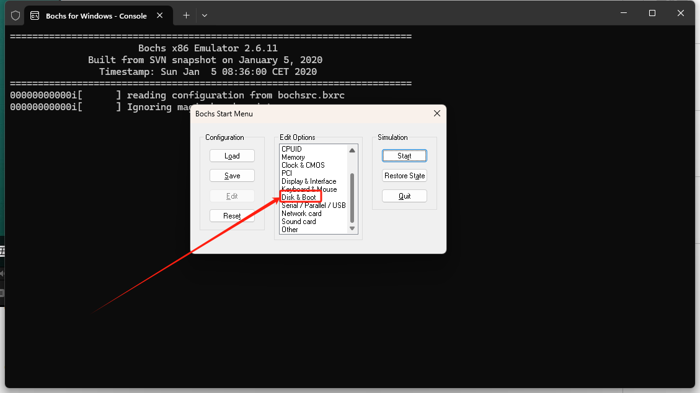Select Network card option
Viewport: 700px width, 393px height.
(301, 214)
